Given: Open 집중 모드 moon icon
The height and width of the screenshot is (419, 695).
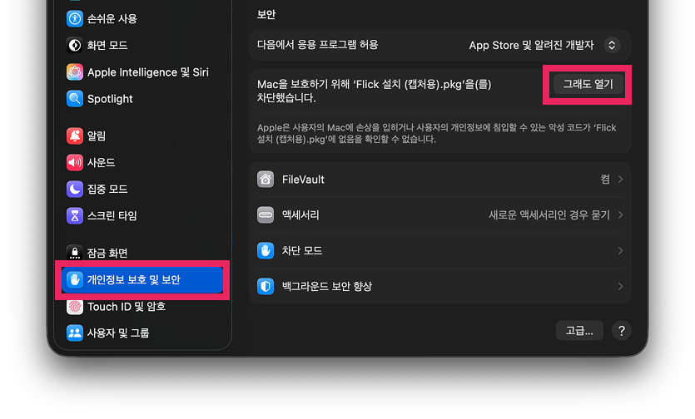Looking at the screenshot, I should coord(74,189).
